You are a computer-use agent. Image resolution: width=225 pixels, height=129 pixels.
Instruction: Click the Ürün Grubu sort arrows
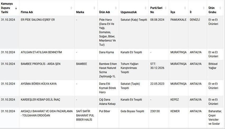(x=220, y=8)
